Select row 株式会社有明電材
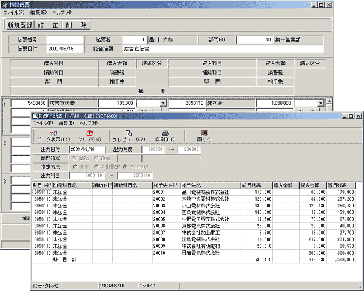 194,246
